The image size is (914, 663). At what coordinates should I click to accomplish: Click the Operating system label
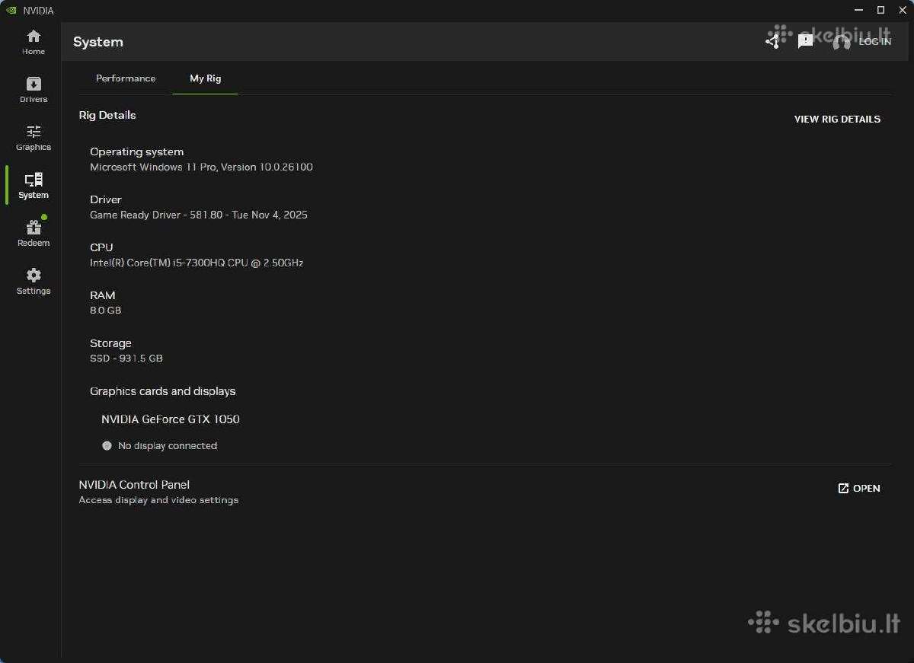click(137, 151)
